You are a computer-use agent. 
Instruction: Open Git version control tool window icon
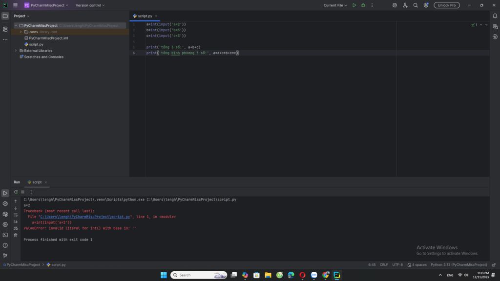coord(5,256)
